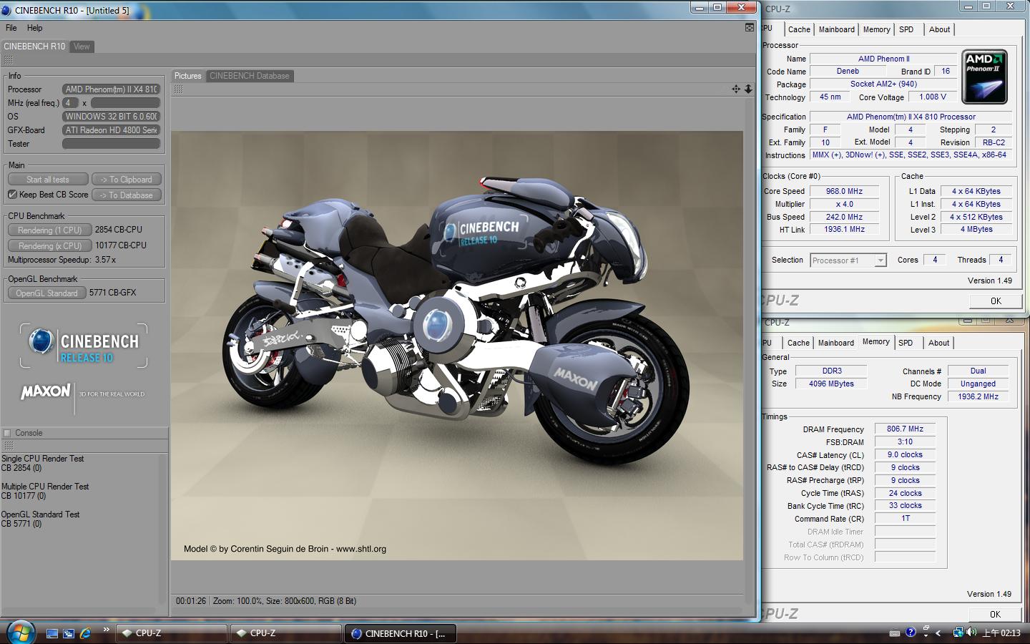This screenshot has width=1030, height=644.
Task: Click the AMD Phenom II logo in CPU-Z
Action: click(985, 77)
